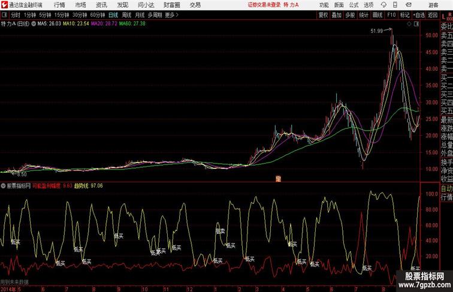
Task: Open the 版面 menu
Action: pyautogui.click(x=339, y=5)
